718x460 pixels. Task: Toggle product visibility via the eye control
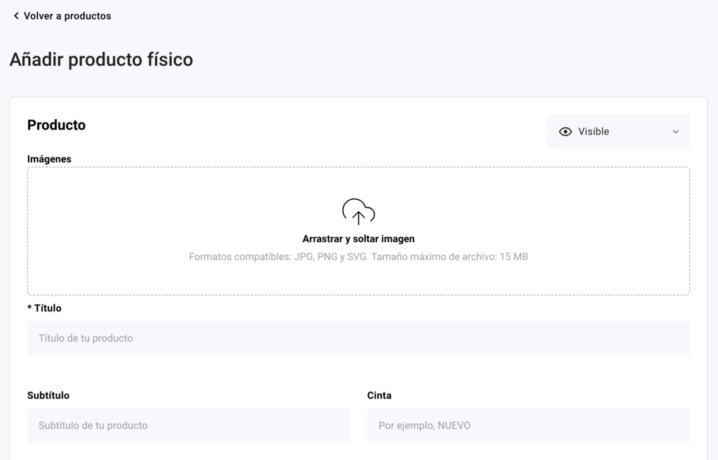[565, 131]
